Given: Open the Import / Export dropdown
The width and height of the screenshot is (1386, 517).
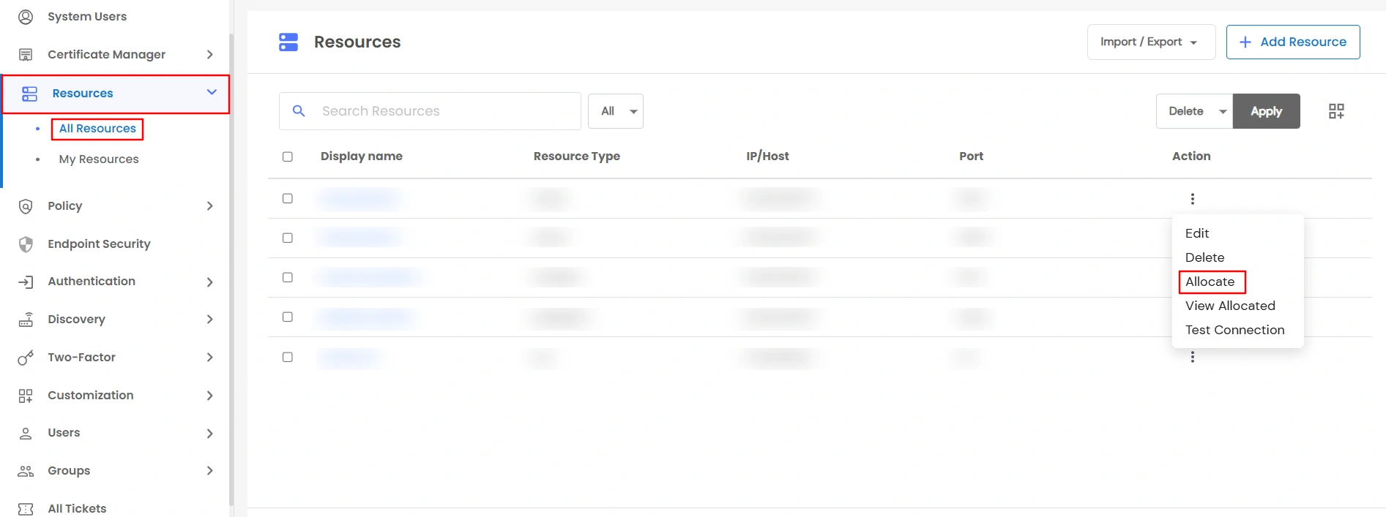Looking at the screenshot, I should (x=1150, y=42).
